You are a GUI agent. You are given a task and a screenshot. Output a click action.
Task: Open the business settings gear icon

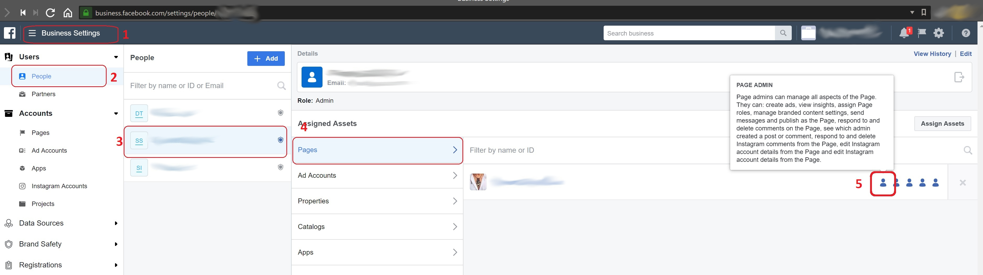pos(939,33)
